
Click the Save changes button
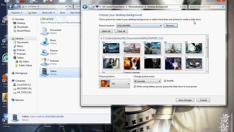[x=185, y=100]
